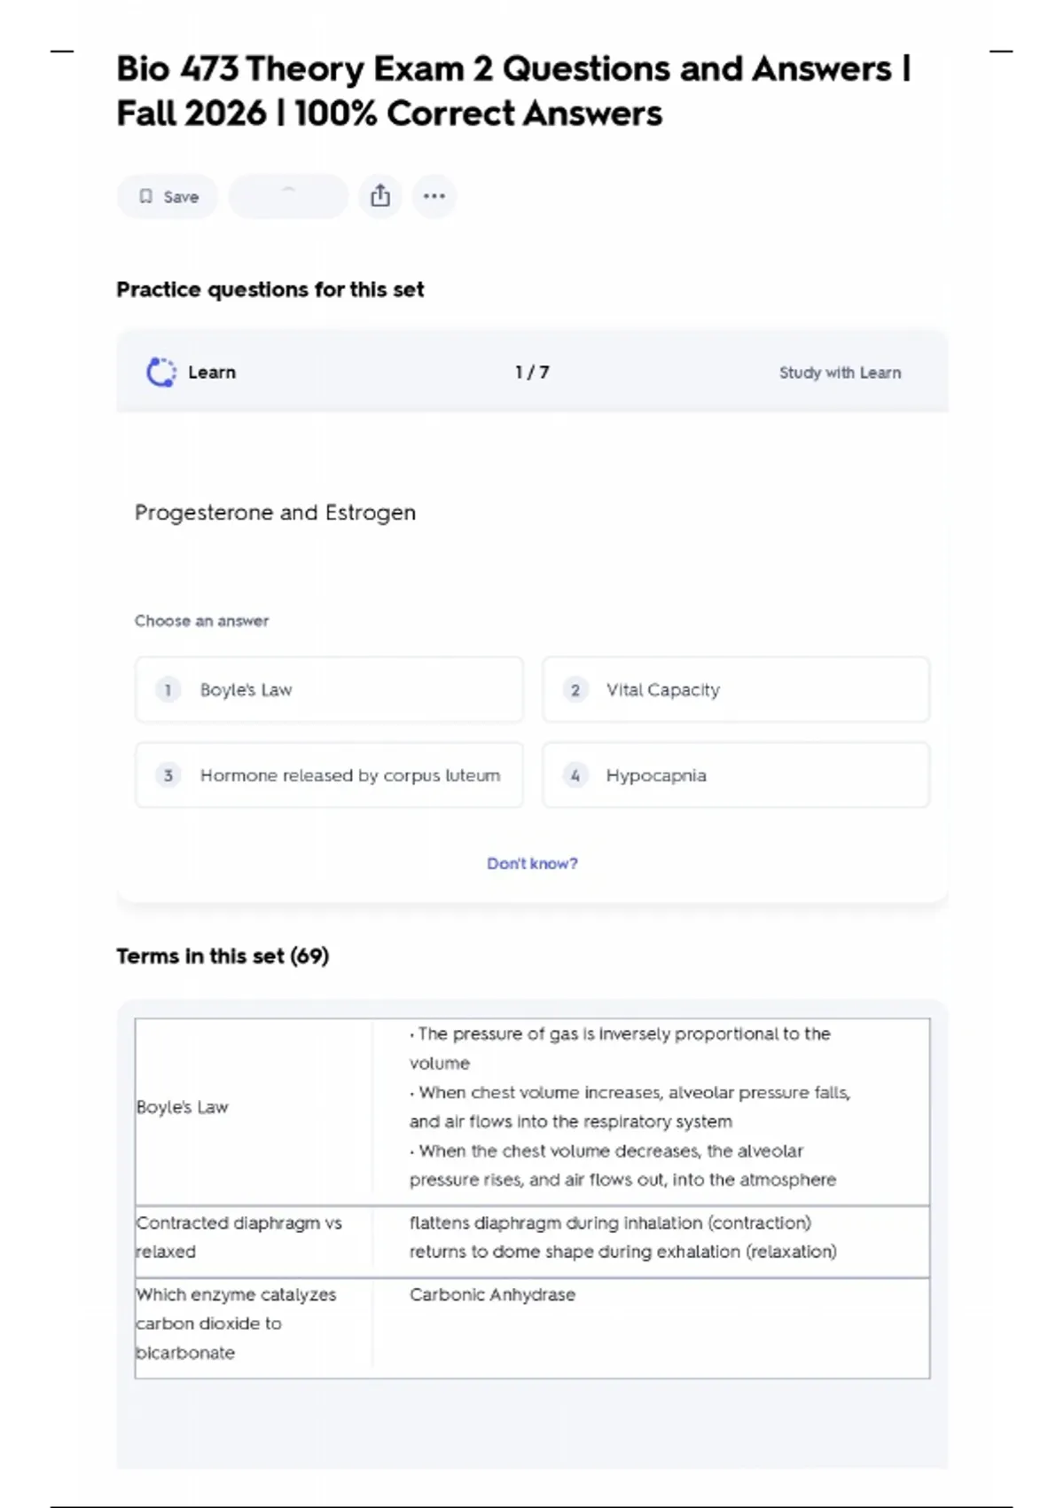Click the number 2 answer badge

click(x=575, y=690)
